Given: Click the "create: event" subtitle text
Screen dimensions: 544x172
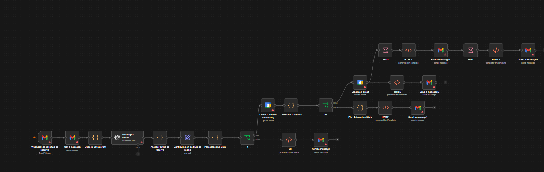Looking at the screenshot, I should [360, 95].
